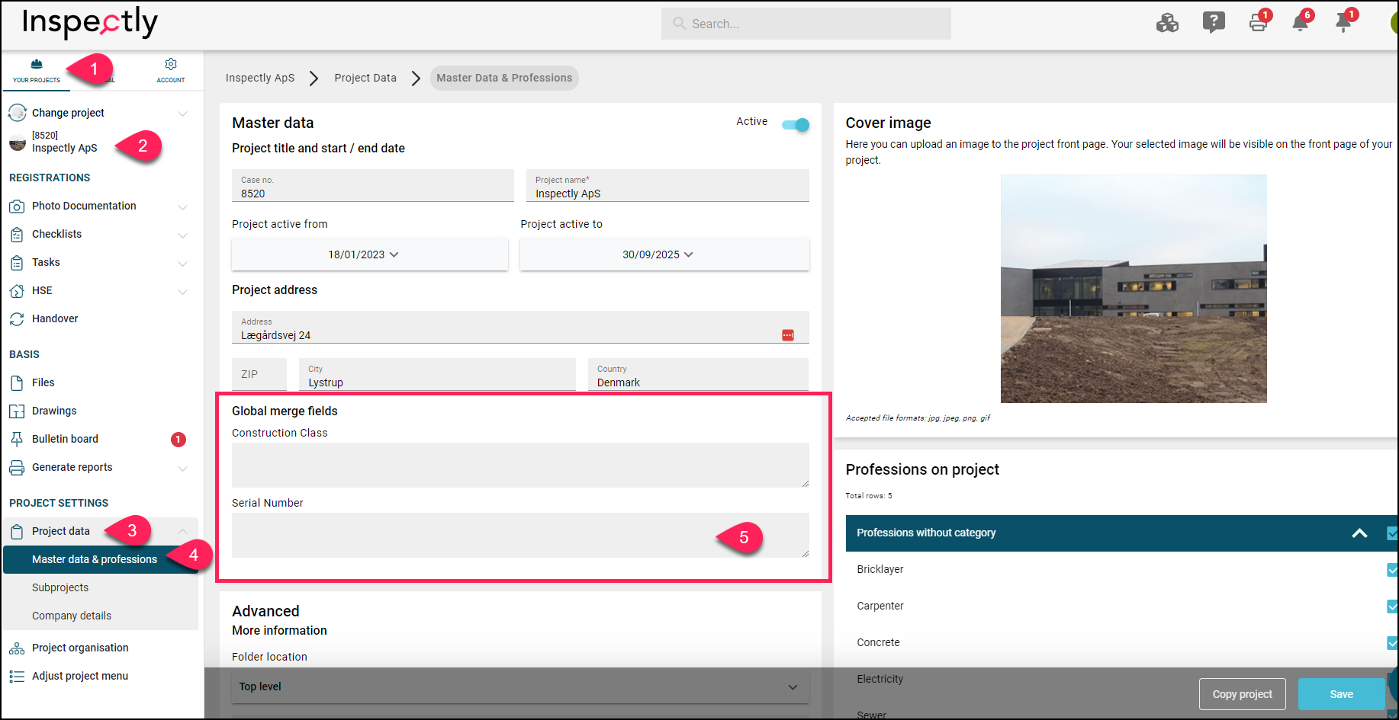Open the pinned items pushpin icon
Image resolution: width=1399 pixels, height=720 pixels.
click(x=1343, y=23)
